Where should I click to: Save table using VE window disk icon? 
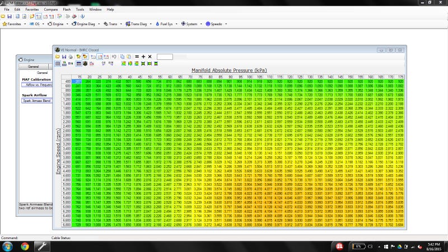click(x=64, y=57)
